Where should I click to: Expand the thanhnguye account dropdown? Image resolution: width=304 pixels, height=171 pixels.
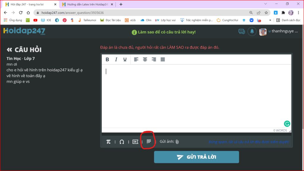(283, 31)
